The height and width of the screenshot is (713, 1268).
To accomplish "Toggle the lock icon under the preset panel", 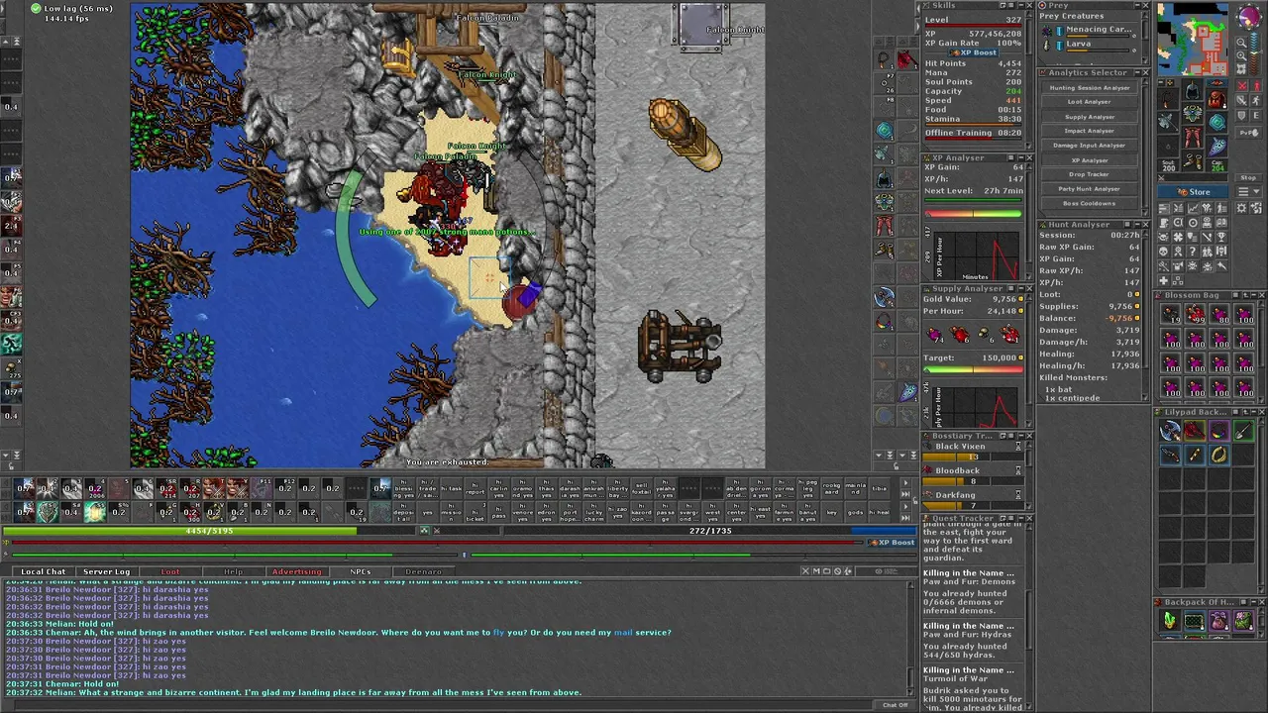I will (x=896, y=465).
